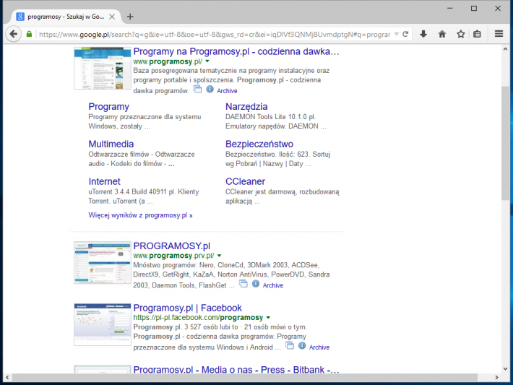Go back with the browser back arrow
The width and height of the screenshot is (513, 385).
[14, 34]
